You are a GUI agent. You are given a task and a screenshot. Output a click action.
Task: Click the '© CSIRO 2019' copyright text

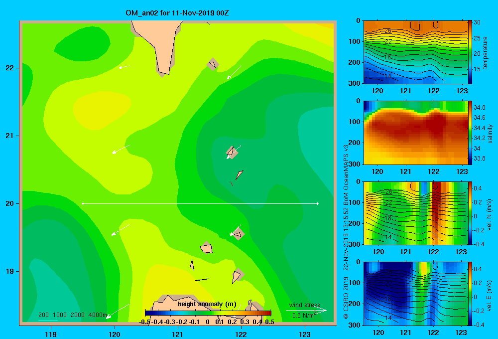coord(346,297)
